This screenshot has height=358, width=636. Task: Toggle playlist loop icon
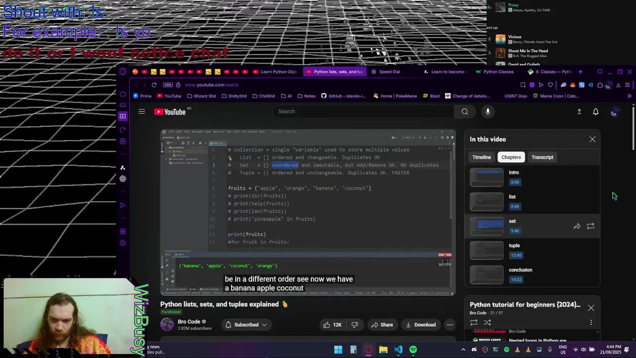474,322
